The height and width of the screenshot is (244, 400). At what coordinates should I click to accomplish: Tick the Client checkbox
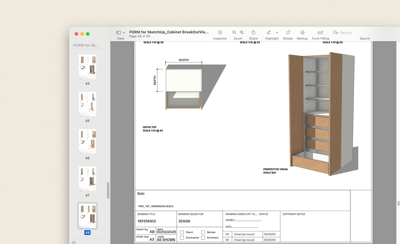pos(182,232)
